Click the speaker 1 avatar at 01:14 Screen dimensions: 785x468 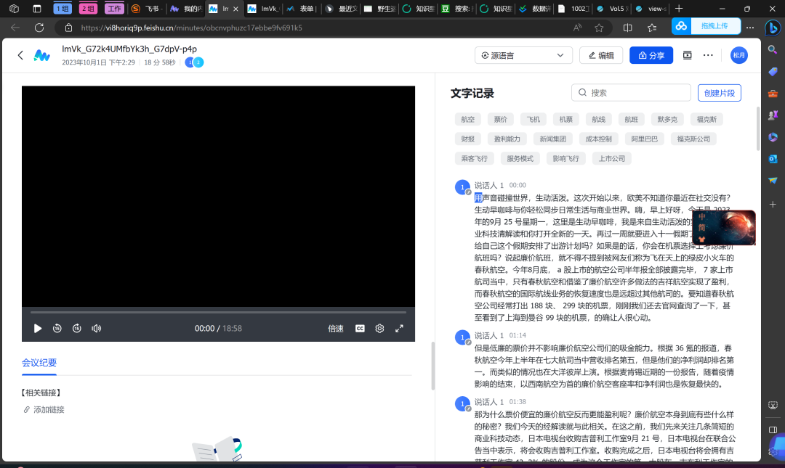point(462,337)
